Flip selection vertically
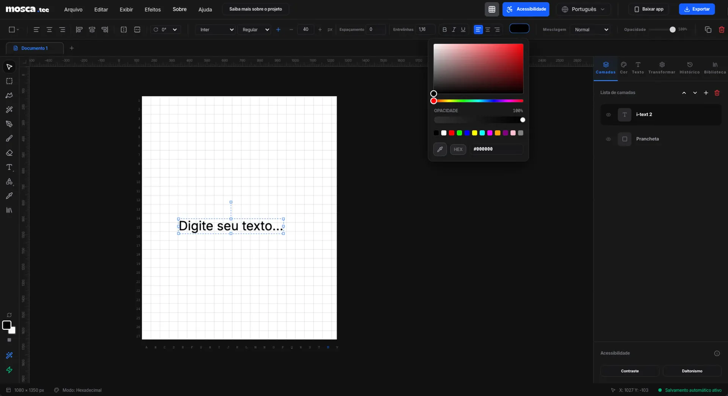The width and height of the screenshot is (728, 396). coord(137,30)
